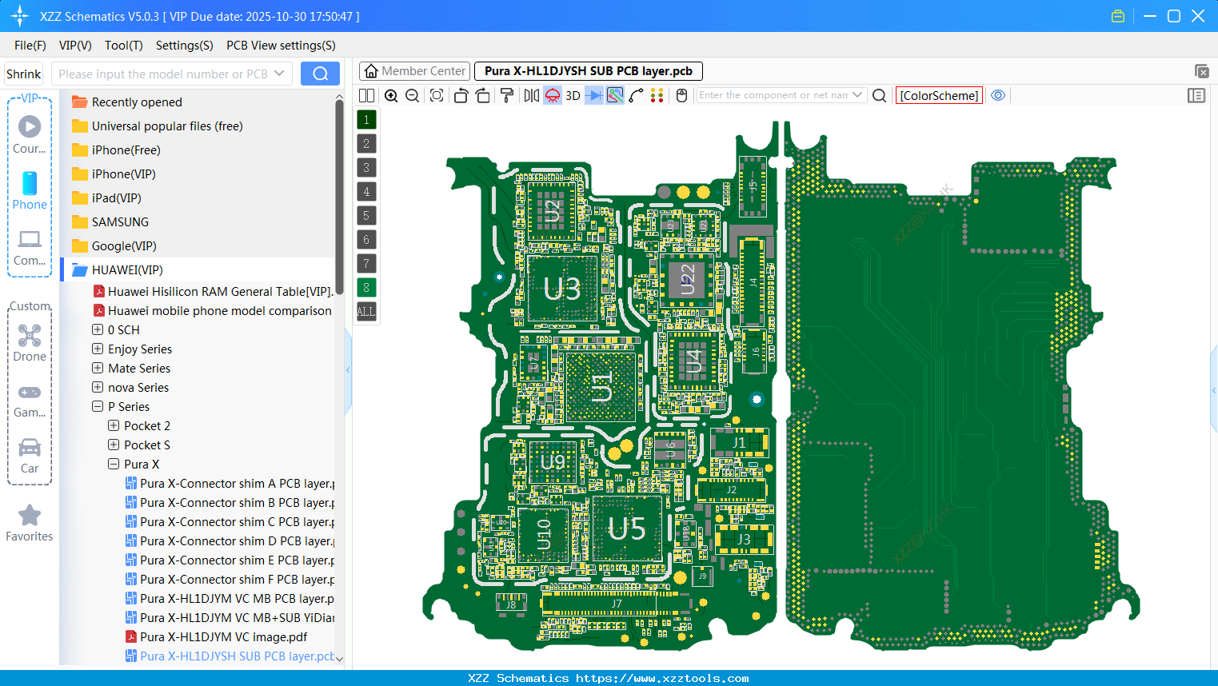Open the iPhone(Free) folder
The width and height of the screenshot is (1218, 686).
tap(126, 150)
